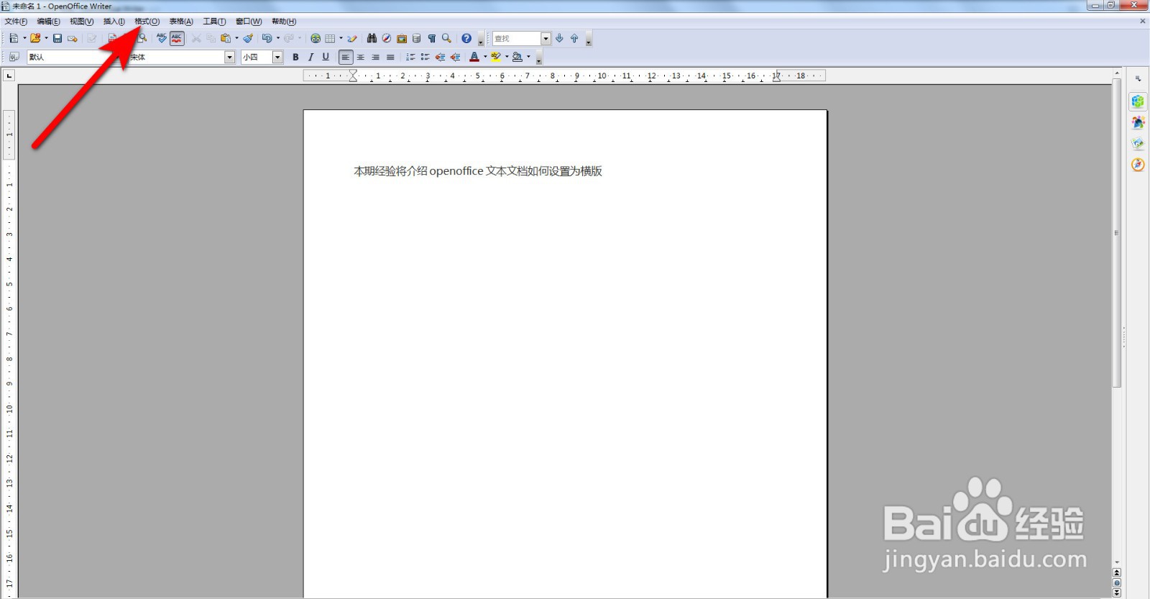Viewport: 1150px width, 599px height.
Task: Open the background color palette dropdown
Action: point(528,57)
